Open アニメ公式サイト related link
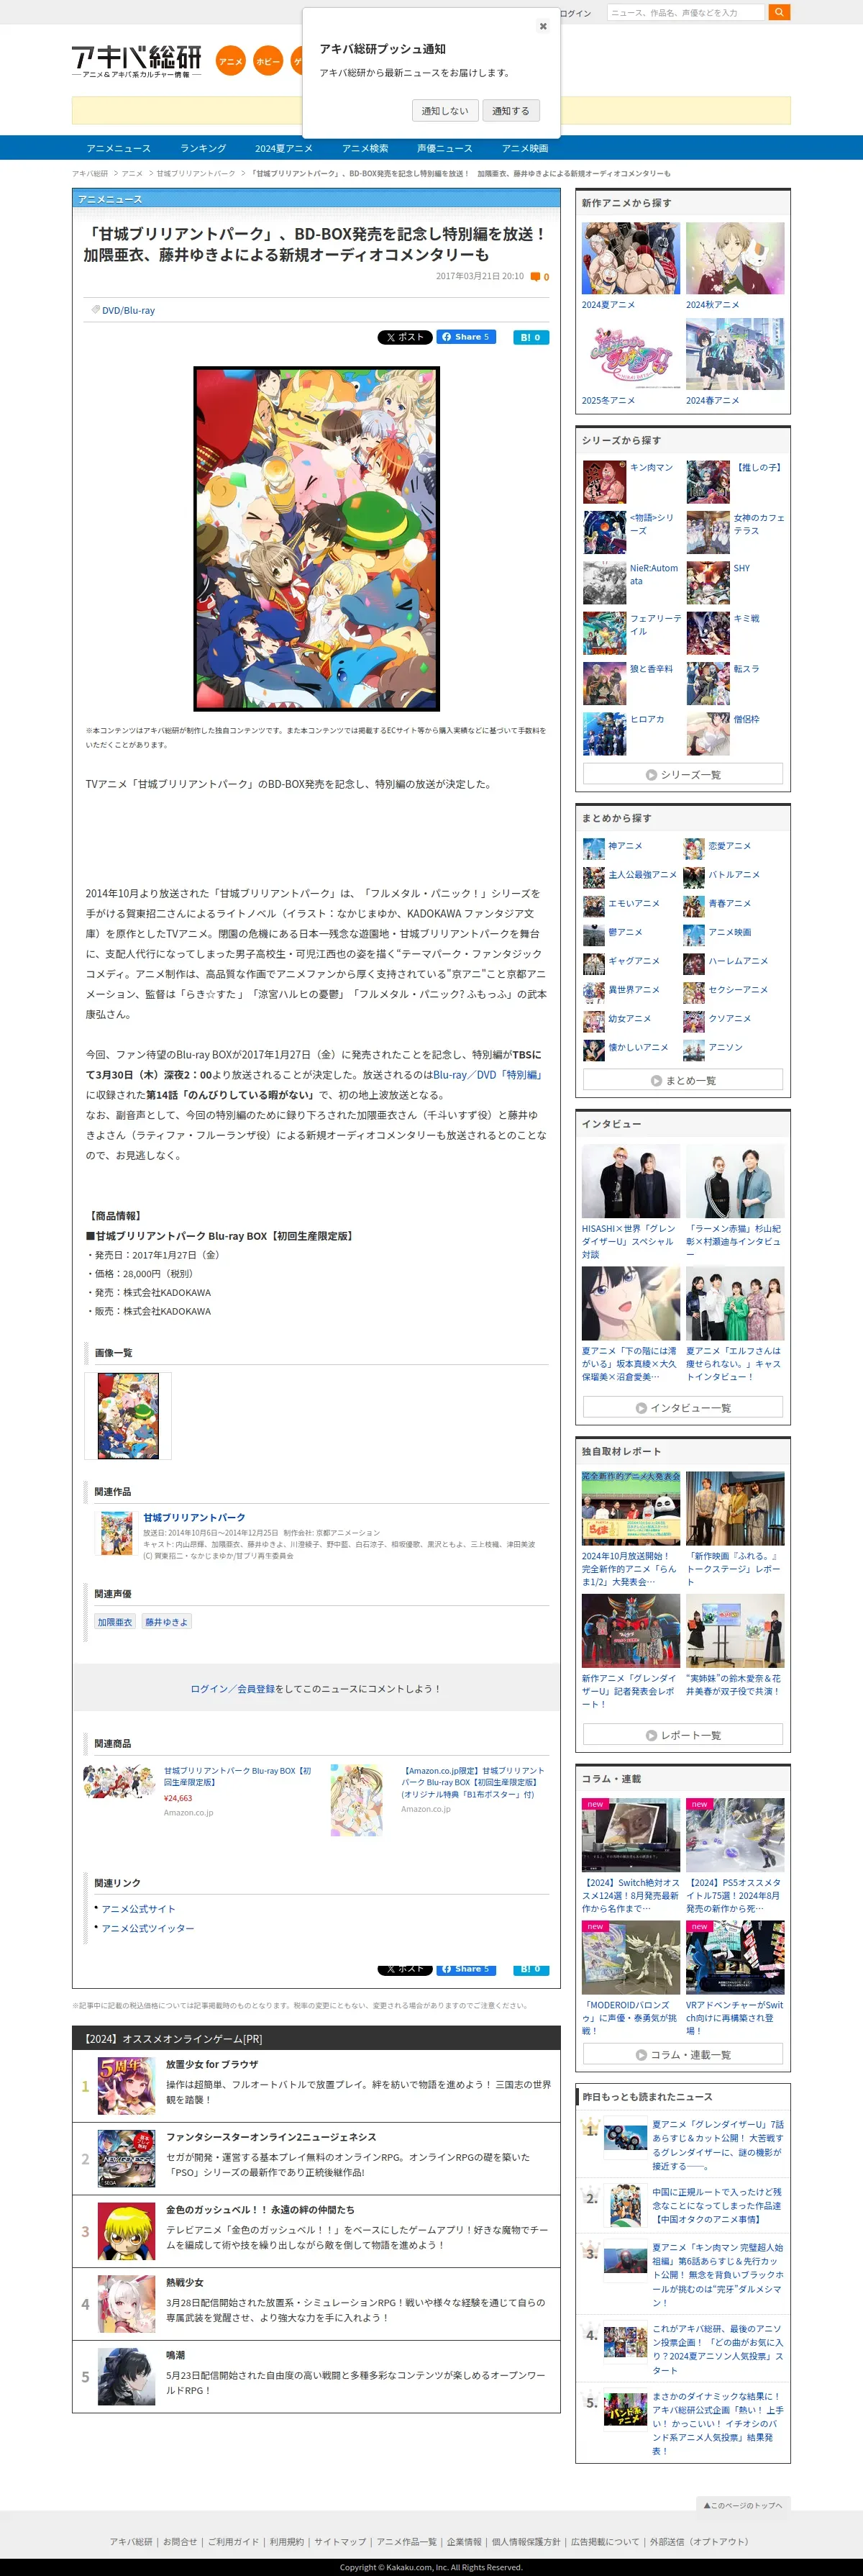863x2576 pixels. click(138, 1909)
